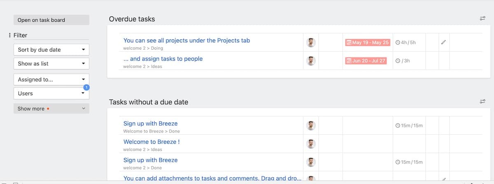Open the Sort by due date dropdown
This screenshot has width=494, height=184.
pos(51,50)
